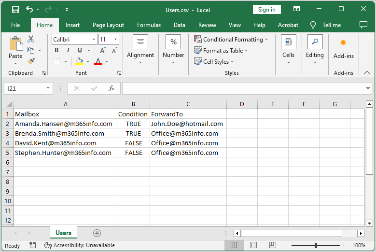The height and width of the screenshot is (252, 376).
Task: Click the Name Box showing I21
Action: click(24, 88)
